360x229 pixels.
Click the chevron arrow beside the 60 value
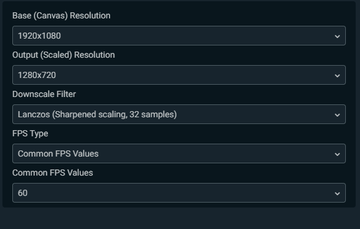click(337, 193)
